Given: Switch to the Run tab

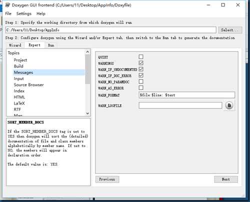Looking at the screenshot, I should [x=51, y=45].
